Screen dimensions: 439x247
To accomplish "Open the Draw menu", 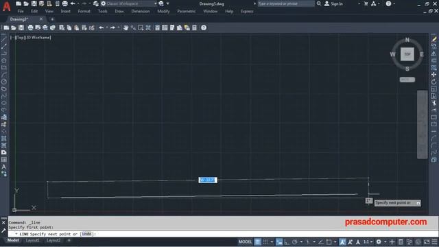I will coord(119,11).
